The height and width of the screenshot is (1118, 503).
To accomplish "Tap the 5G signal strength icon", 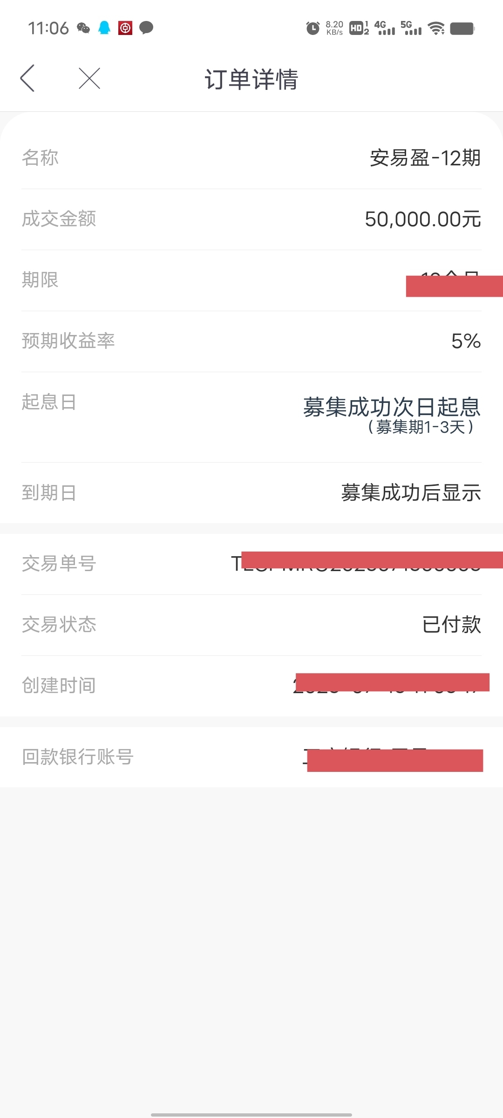I will pyautogui.click(x=411, y=28).
